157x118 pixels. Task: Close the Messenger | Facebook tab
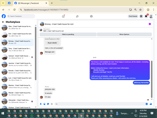(46, 3)
